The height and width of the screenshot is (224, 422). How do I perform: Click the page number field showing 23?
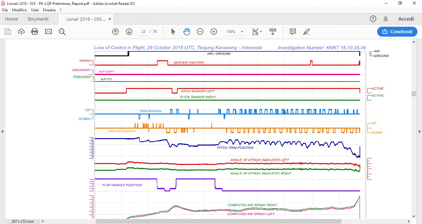[143, 32]
